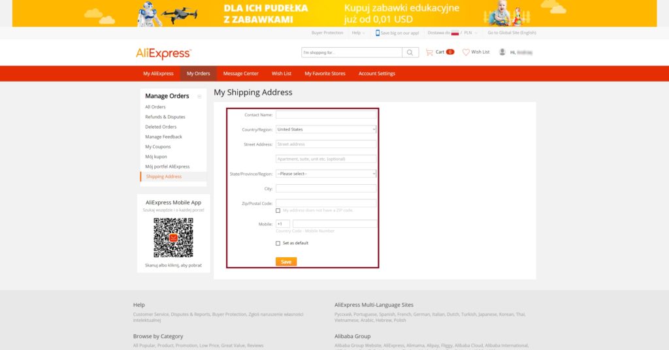Enable the 'Set as default' checkbox

coord(278,243)
